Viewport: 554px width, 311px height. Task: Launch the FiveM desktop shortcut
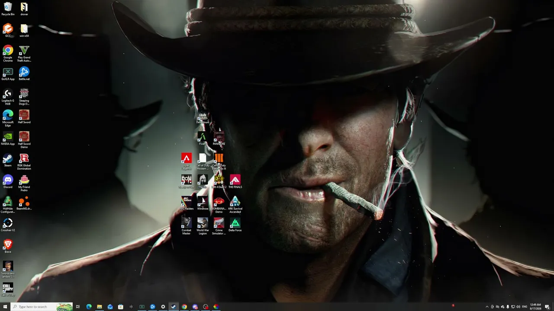pyautogui.click(x=203, y=138)
